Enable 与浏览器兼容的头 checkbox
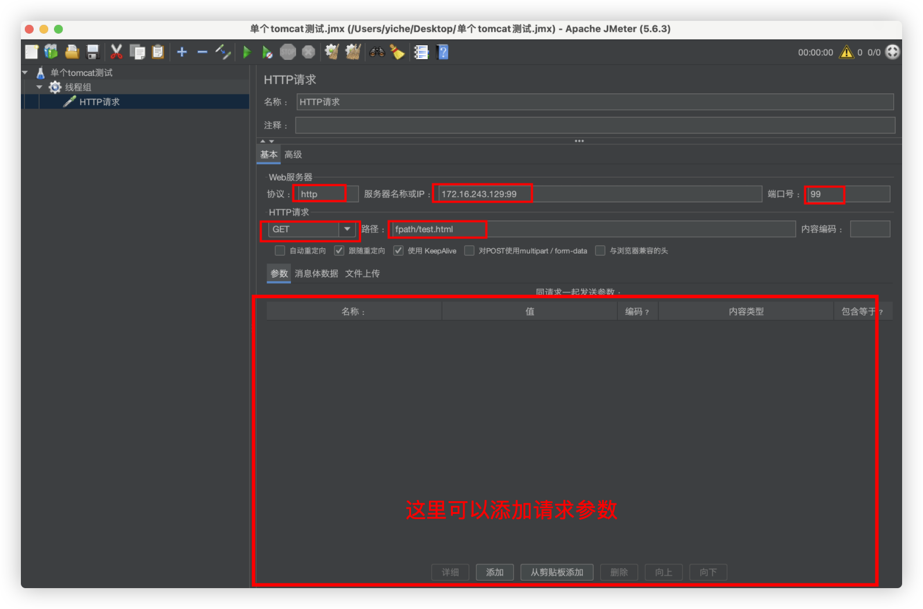 click(600, 251)
